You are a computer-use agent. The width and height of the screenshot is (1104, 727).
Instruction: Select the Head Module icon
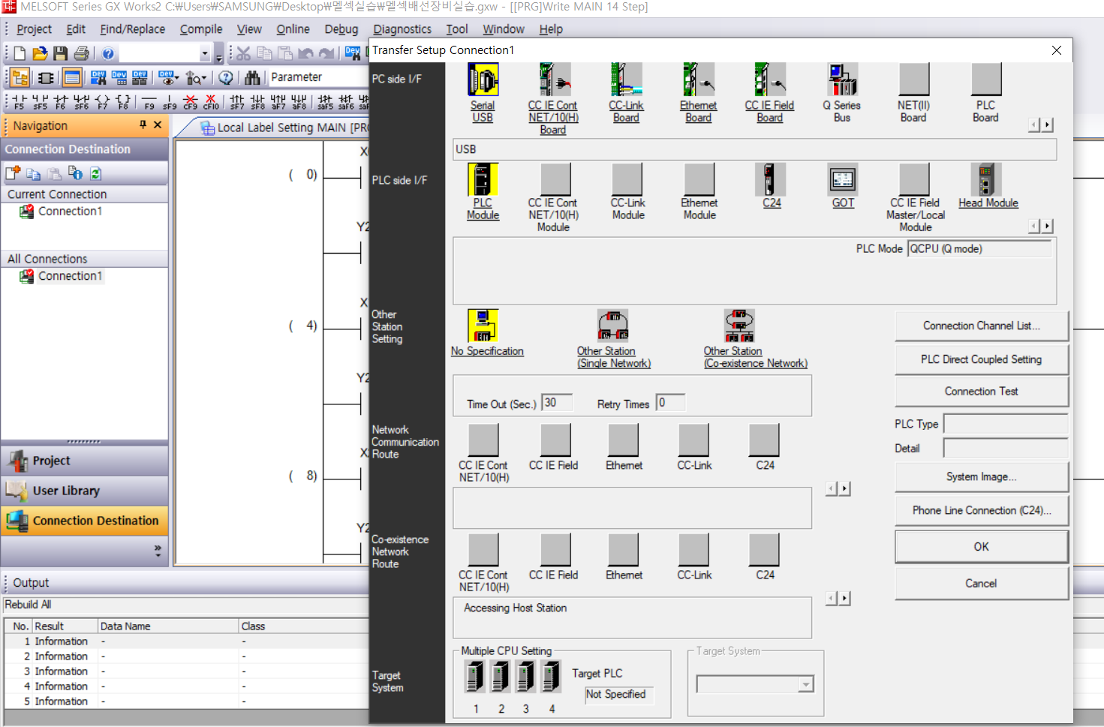[x=986, y=179]
